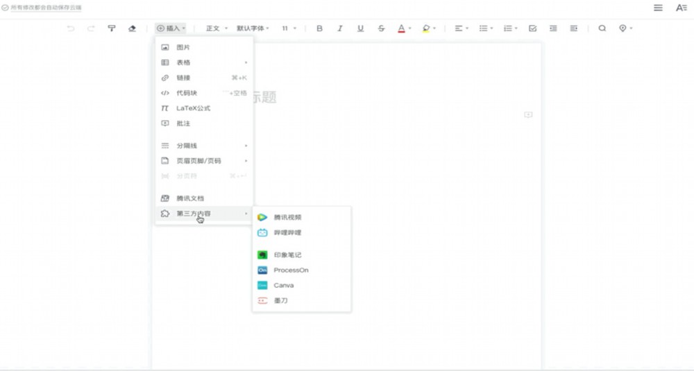The width and height of the screenshot is (694, 371).
Task: Open the font size 11 dropdown
Action: click(289, 28)
